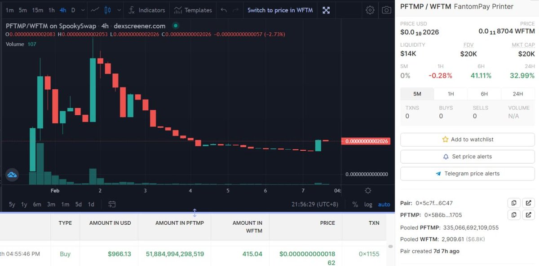Set chart range to 6m
This screenshot has height=266, width=539.
(37, 204)
